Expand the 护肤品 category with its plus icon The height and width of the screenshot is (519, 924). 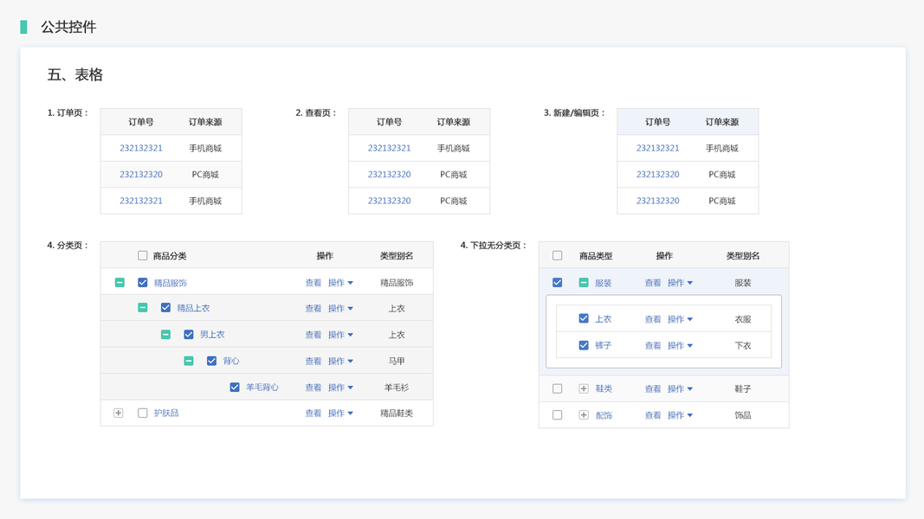[119, 413]
